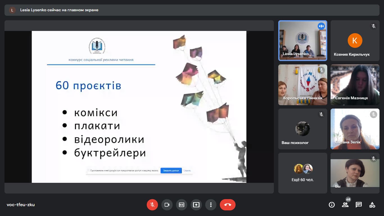Image resolution: width=384 pixels, height=216 pixels.
Task: Click the blue 'Закрыть доступ' button
Action: tap(171, 171)
